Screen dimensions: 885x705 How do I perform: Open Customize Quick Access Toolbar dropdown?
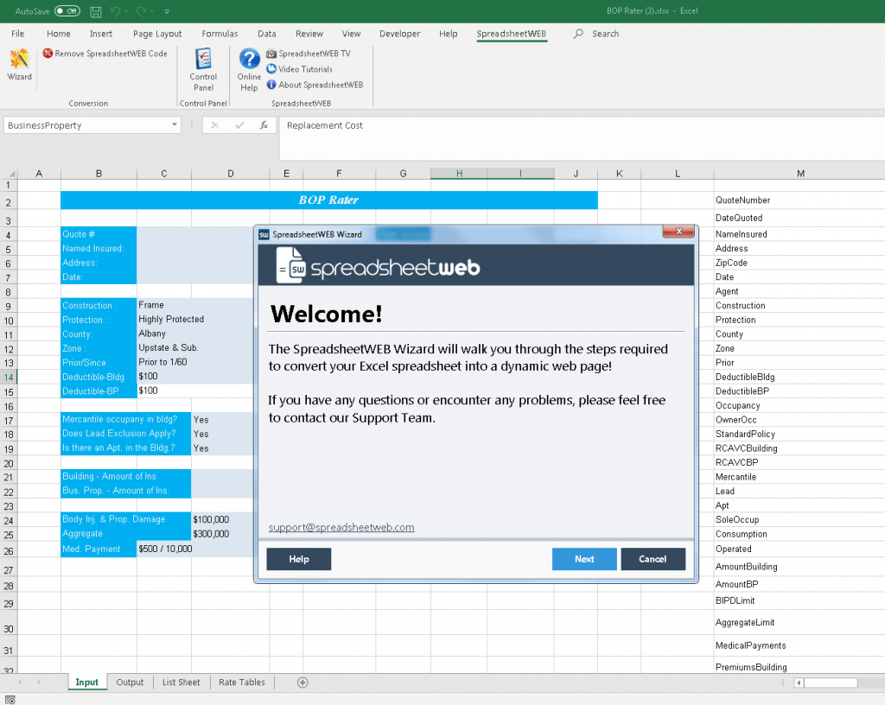coord(167,11)
